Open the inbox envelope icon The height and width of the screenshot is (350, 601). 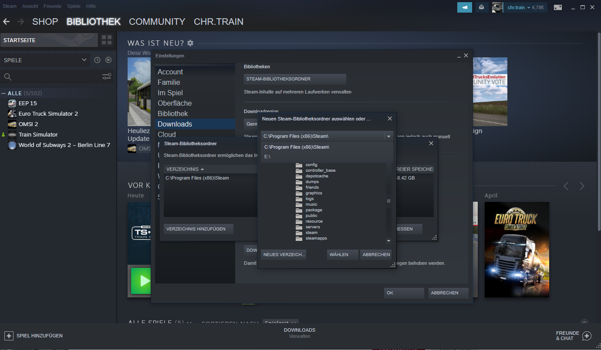(x=482, y=7)
